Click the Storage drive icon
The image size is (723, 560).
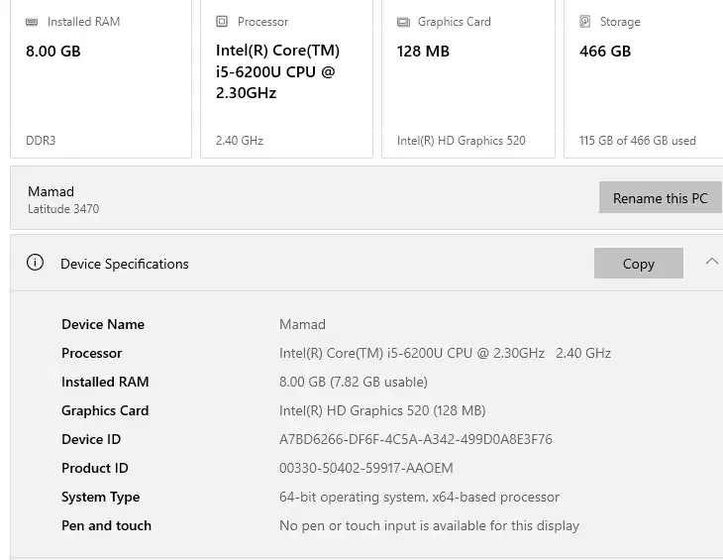pos(585,22)
